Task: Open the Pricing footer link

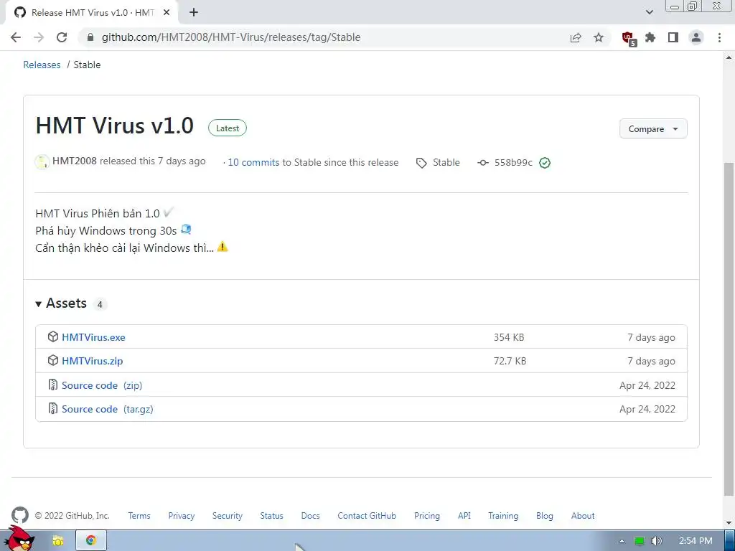Action: point(427,515)
